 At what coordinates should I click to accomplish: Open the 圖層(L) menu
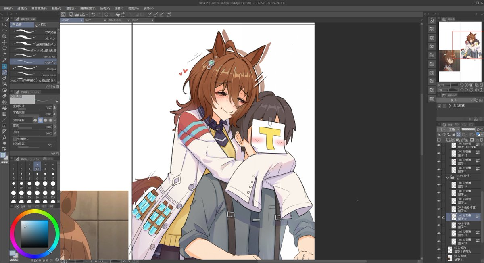[71, 8]
